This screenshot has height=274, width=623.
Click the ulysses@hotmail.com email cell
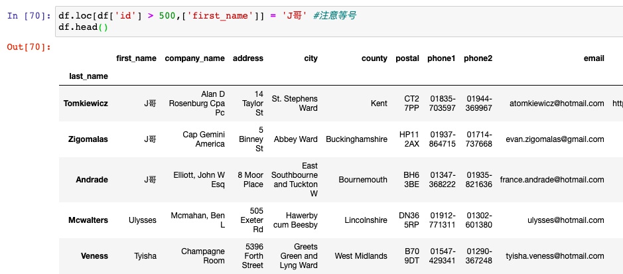(565, 220)
